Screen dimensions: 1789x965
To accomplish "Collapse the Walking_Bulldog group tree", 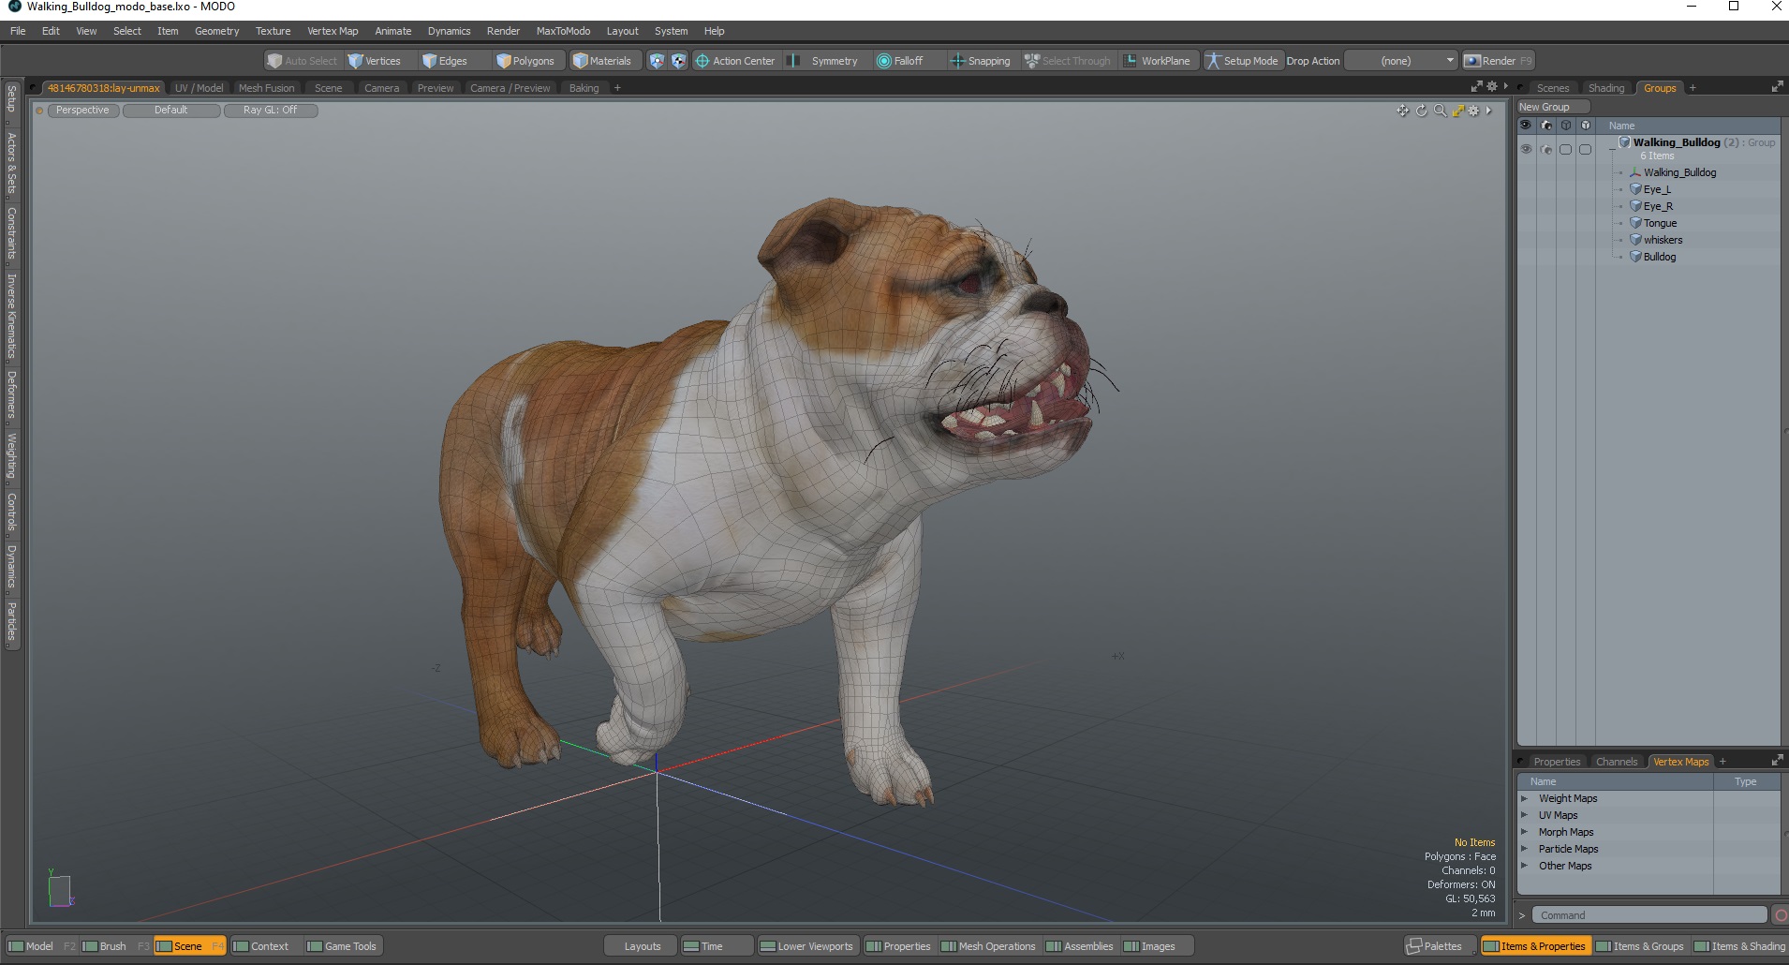I will 1611,150.
